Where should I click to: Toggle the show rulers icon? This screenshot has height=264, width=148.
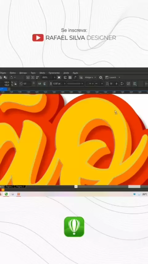pos(65,78)
